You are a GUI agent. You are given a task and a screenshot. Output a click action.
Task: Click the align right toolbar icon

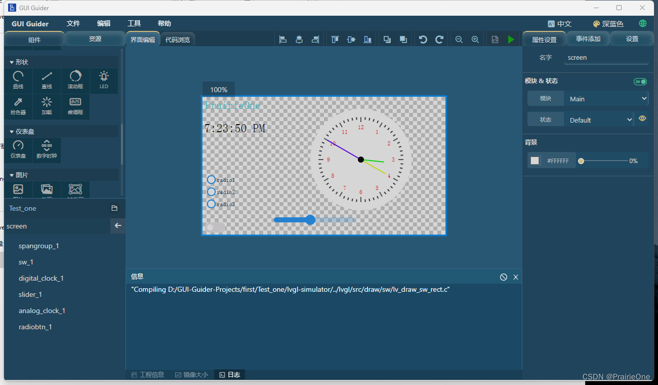(x=315, y=40)
